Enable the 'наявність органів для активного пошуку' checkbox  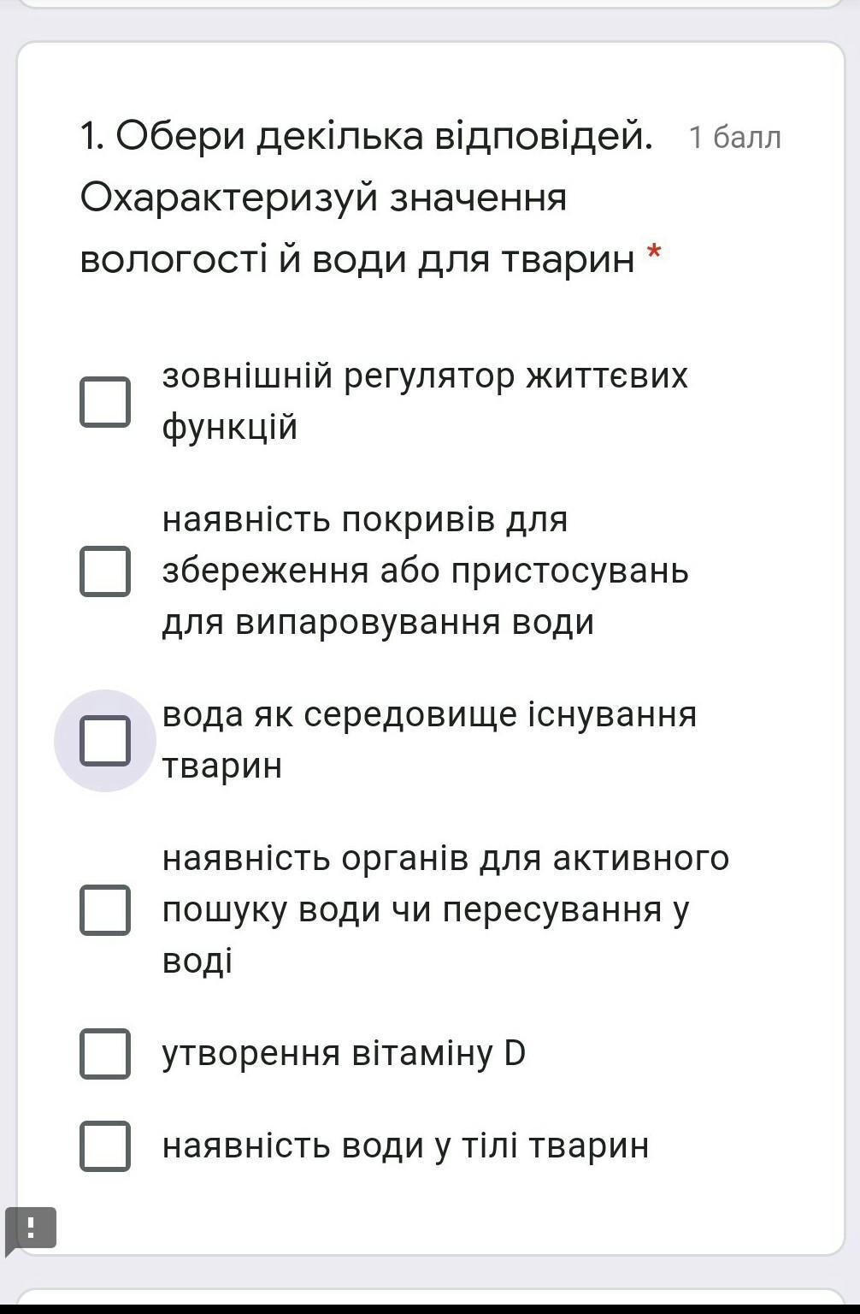[x=105, y=909]
